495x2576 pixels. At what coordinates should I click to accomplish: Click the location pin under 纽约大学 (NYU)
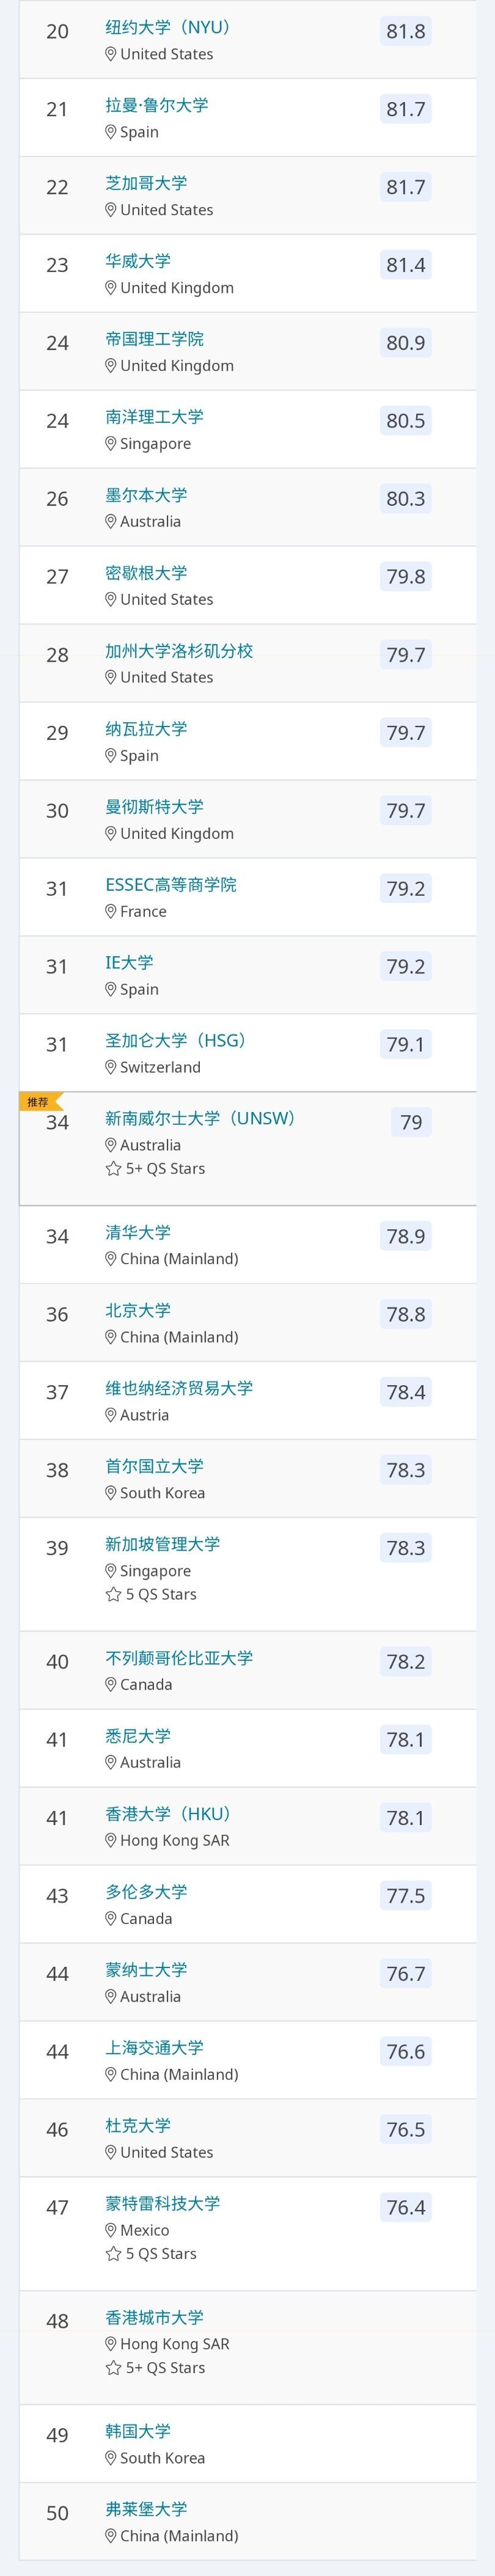tap(111, 54)
